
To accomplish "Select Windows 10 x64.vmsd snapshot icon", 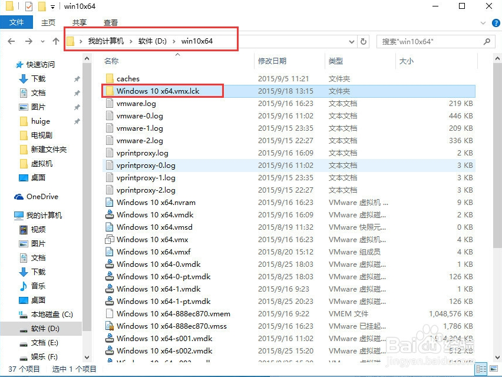I will point(110,227).
